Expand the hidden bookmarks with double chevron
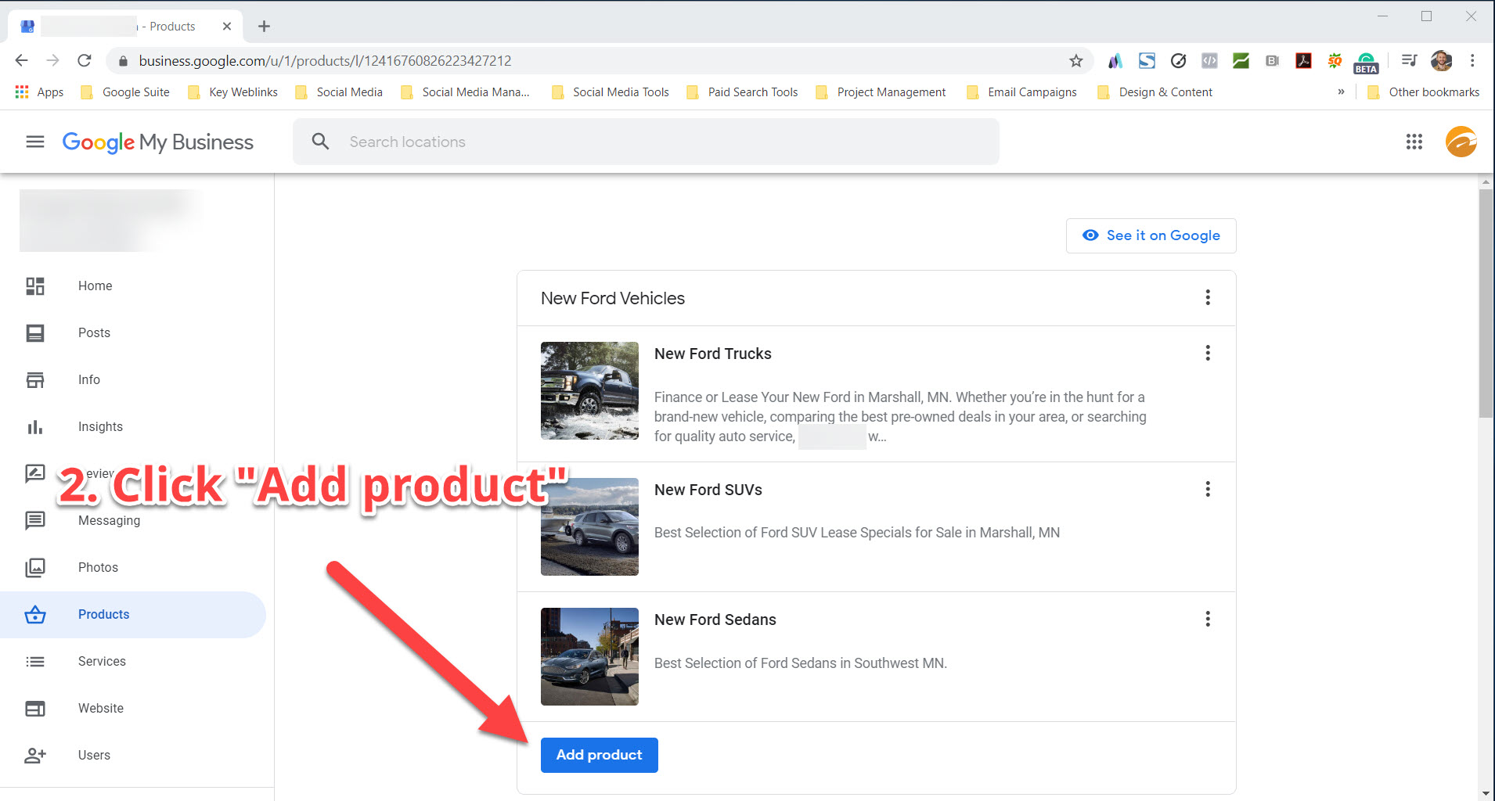The width and height of the screenshot is (1495, 801). point(1340,92)
